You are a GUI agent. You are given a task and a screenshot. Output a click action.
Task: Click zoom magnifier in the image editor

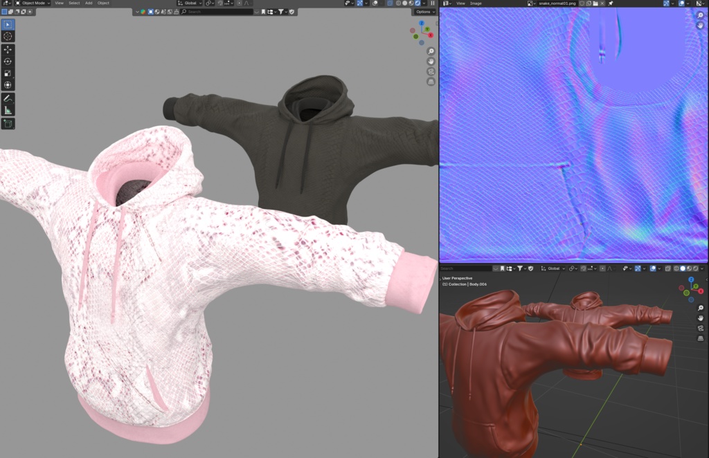[x=701, y=15]
